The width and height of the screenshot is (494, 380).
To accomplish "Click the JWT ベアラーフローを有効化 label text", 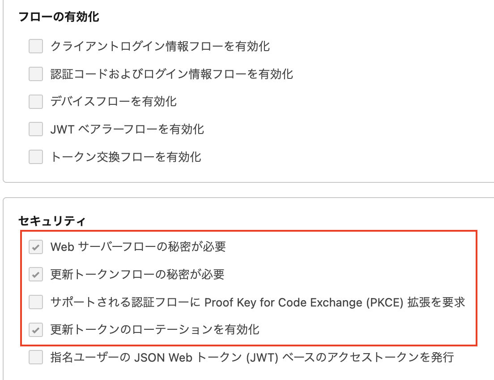I will tap(128, 130).
